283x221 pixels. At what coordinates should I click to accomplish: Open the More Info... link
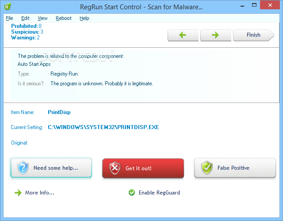(39, 193)
